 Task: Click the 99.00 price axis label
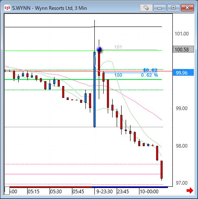pos(182,108)
